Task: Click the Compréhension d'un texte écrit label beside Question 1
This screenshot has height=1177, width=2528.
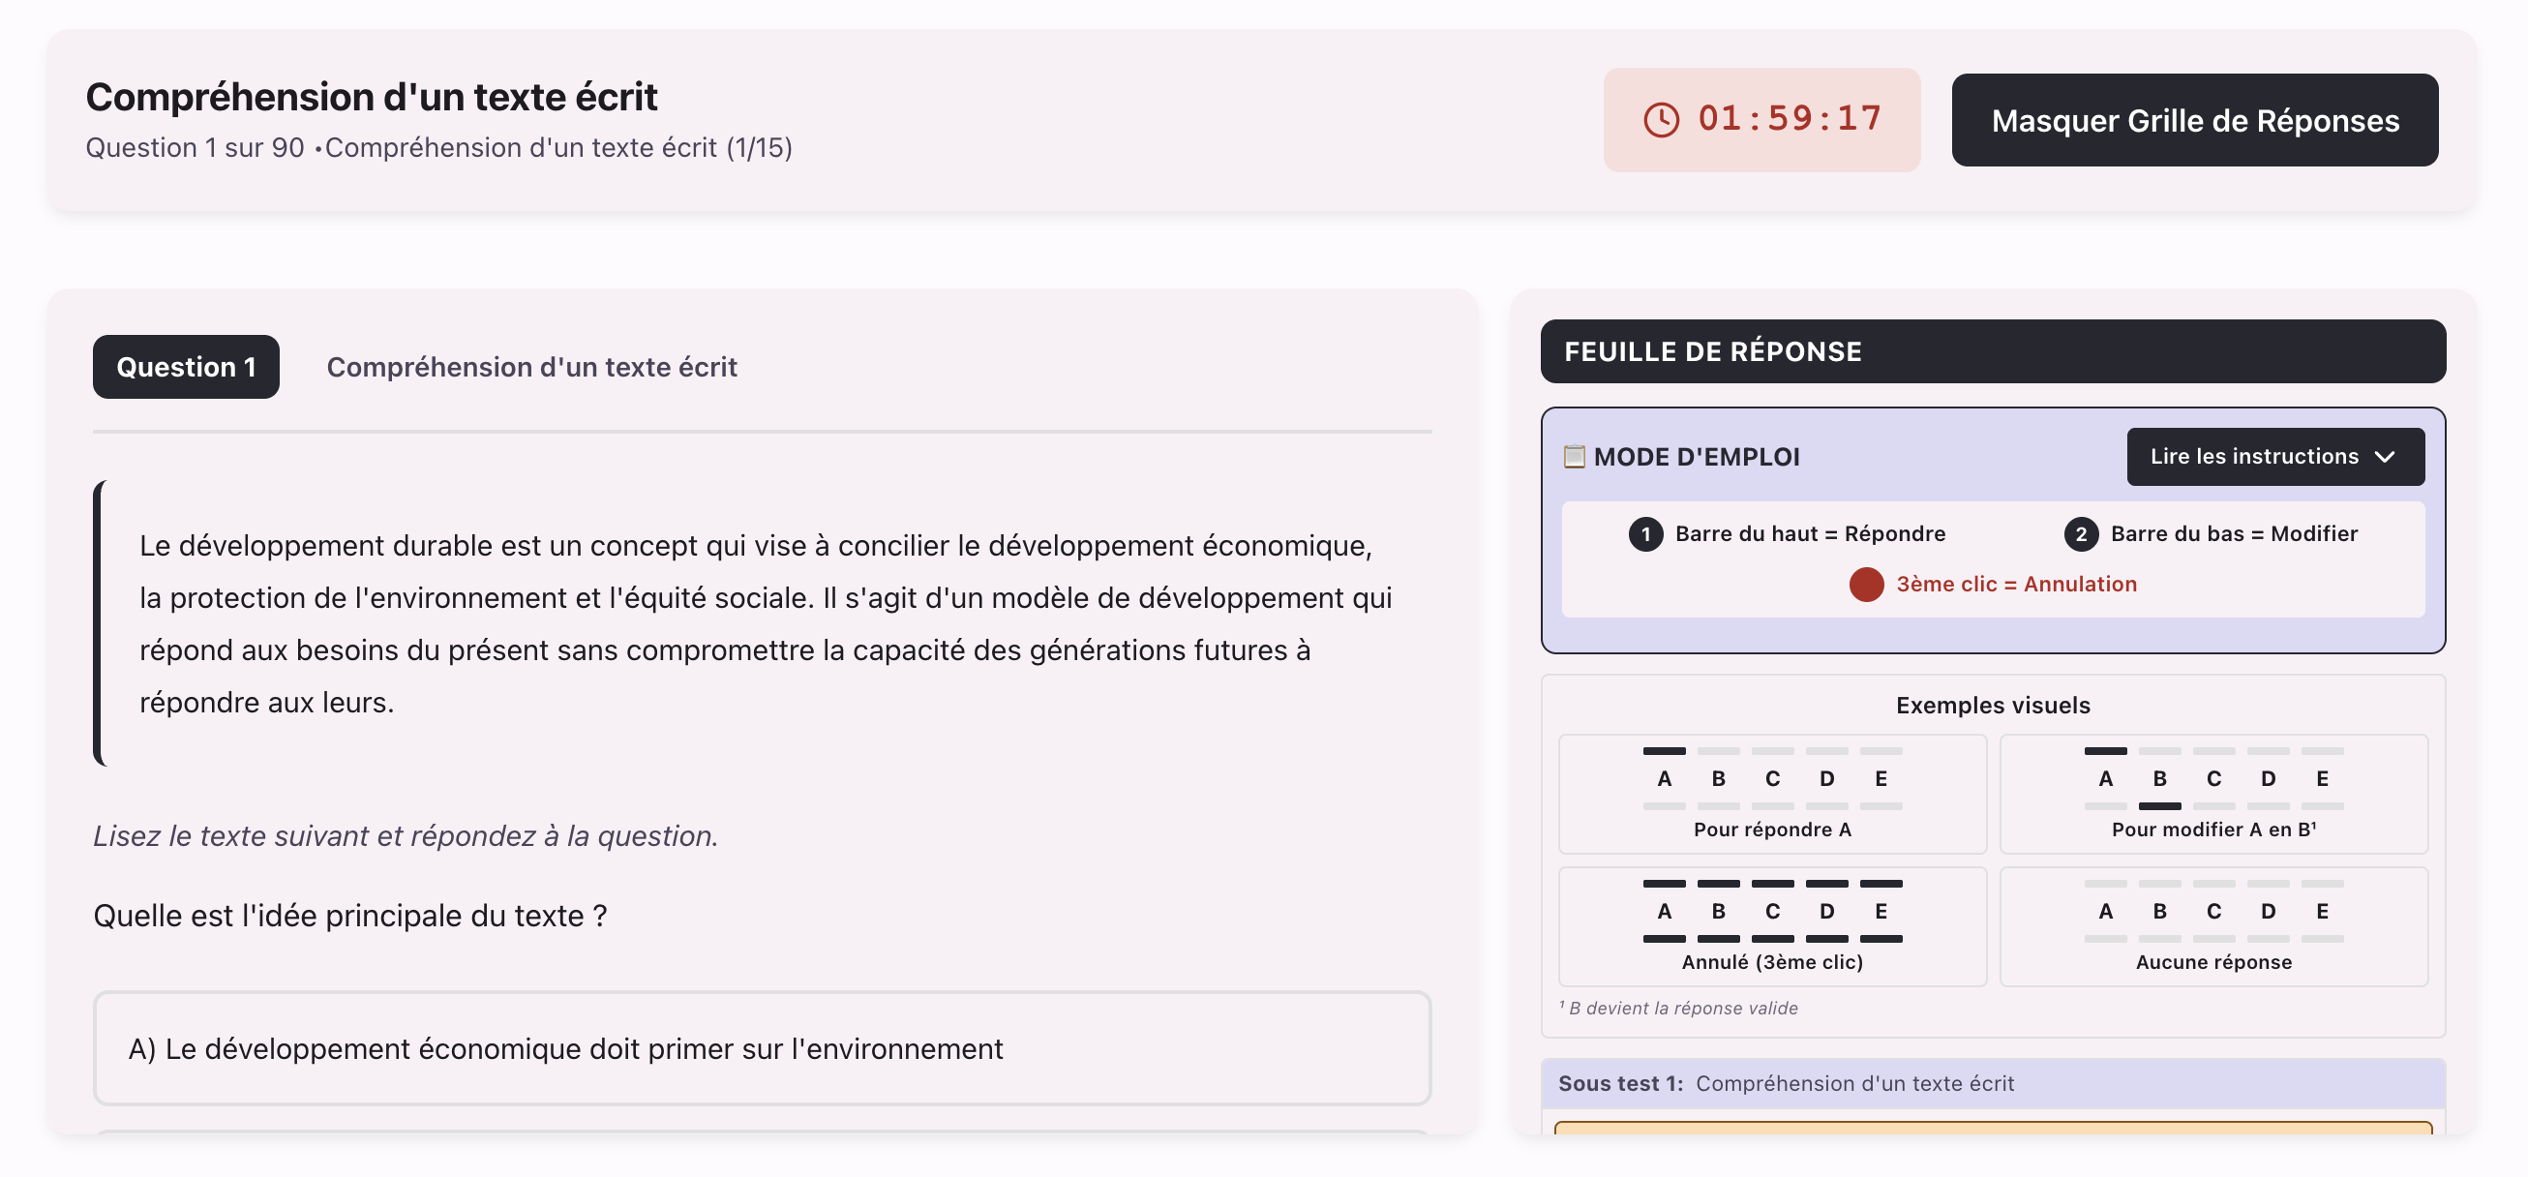Action: 533,366
